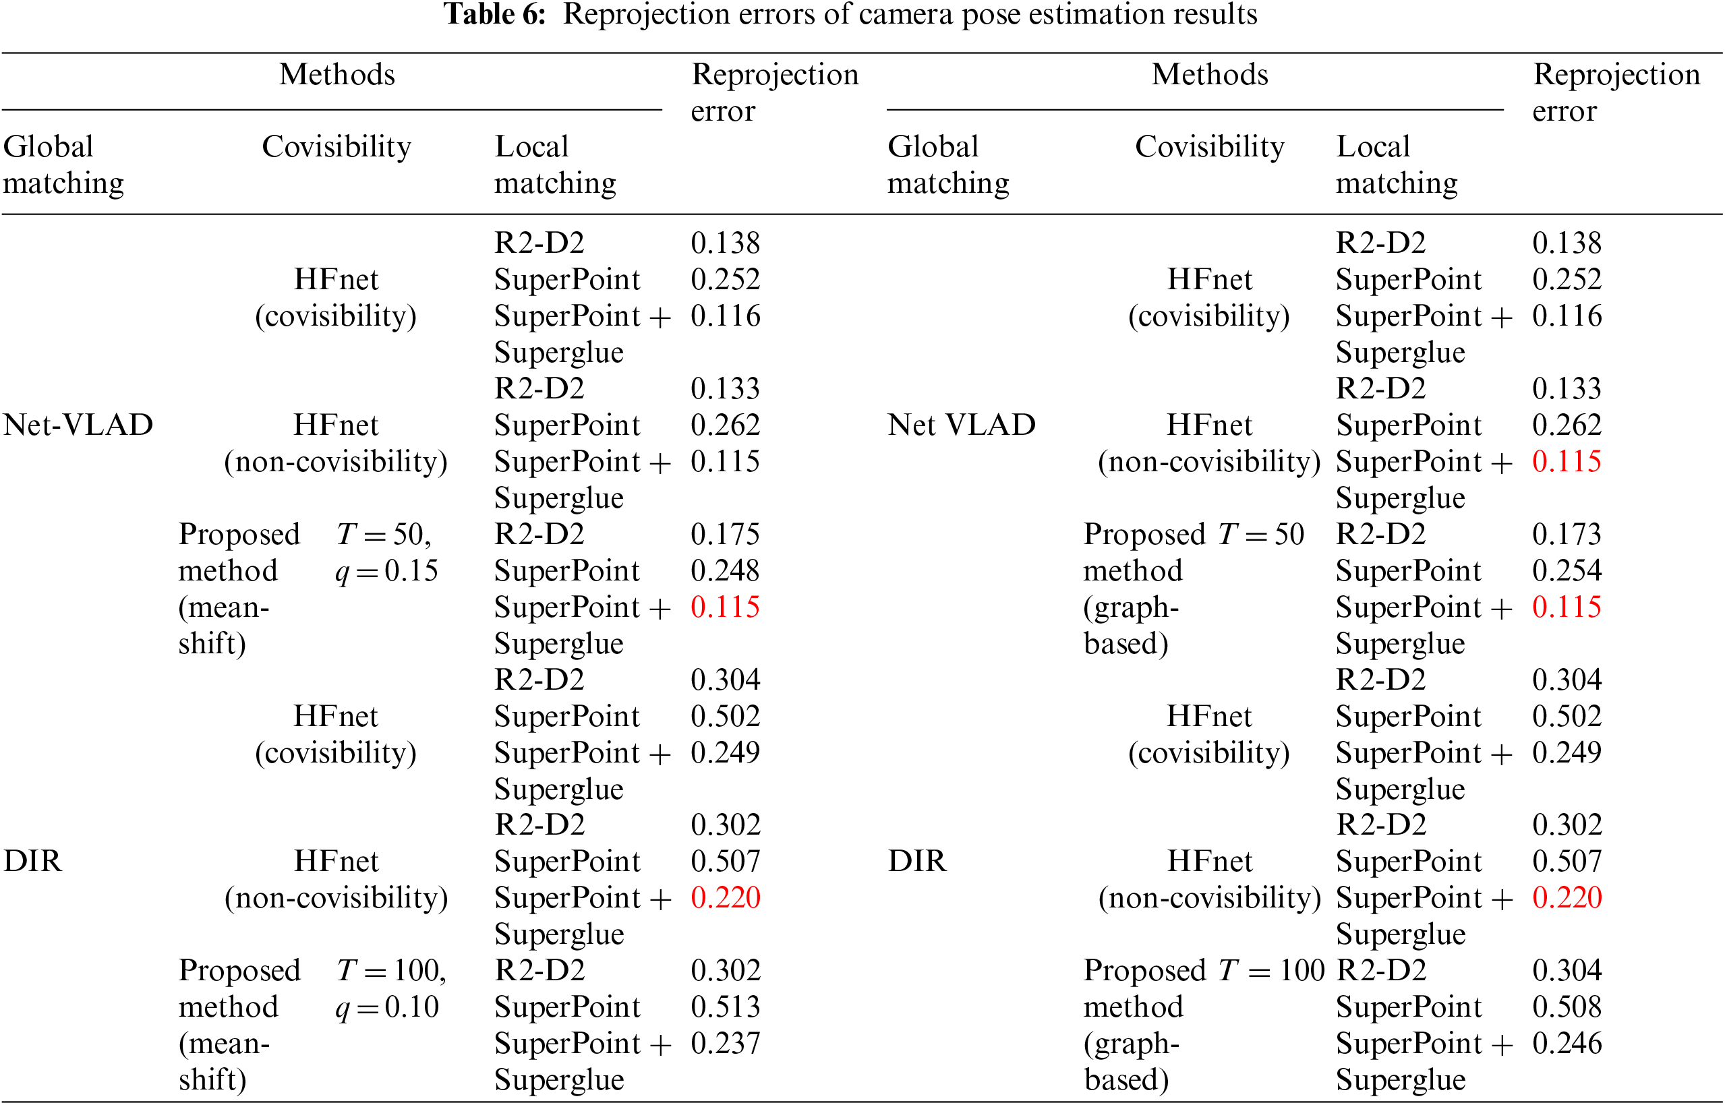Click the leftmost "Global matching" column header
The width and height of the screenshot is (1725, 1105).
[63, 165]
